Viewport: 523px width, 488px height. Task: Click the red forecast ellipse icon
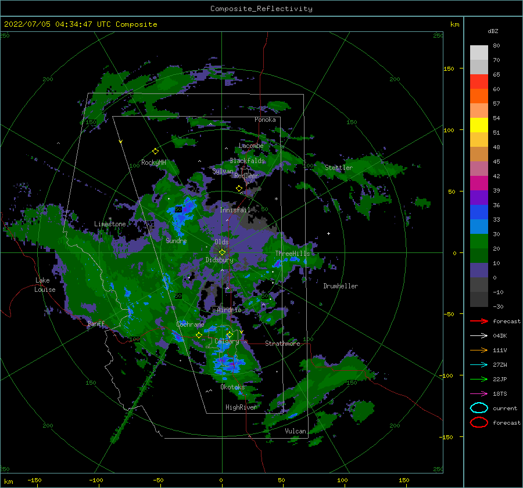479,422
